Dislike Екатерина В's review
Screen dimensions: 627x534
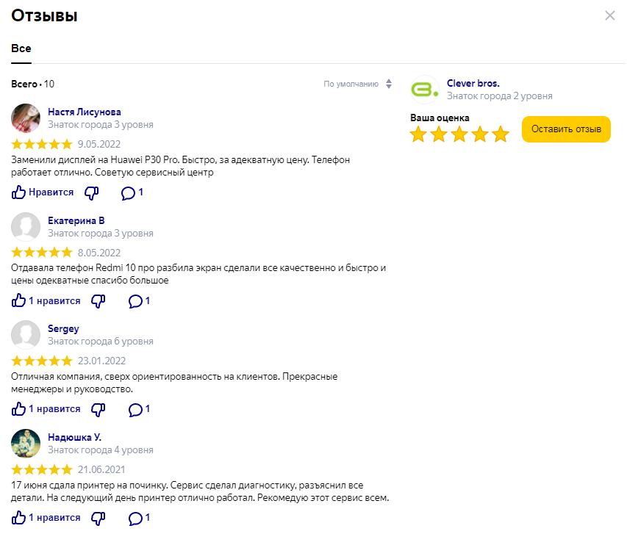[x=98, y=301]
